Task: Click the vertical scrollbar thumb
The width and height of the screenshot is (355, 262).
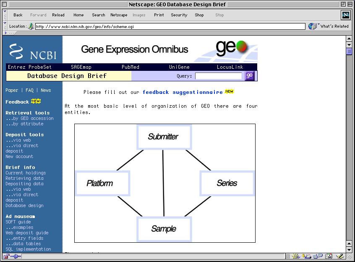Action: tap(349, 52)
